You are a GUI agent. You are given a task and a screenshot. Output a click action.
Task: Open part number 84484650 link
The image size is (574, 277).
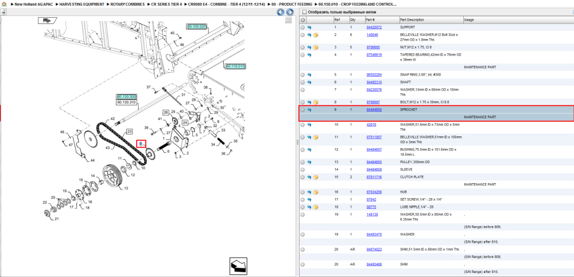[x=374, y=110]
